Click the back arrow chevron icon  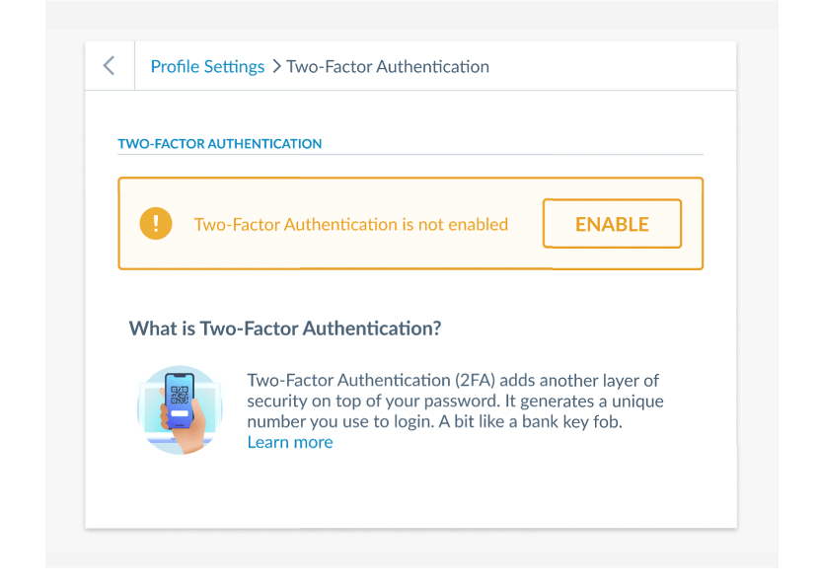(x=109, y=66)
